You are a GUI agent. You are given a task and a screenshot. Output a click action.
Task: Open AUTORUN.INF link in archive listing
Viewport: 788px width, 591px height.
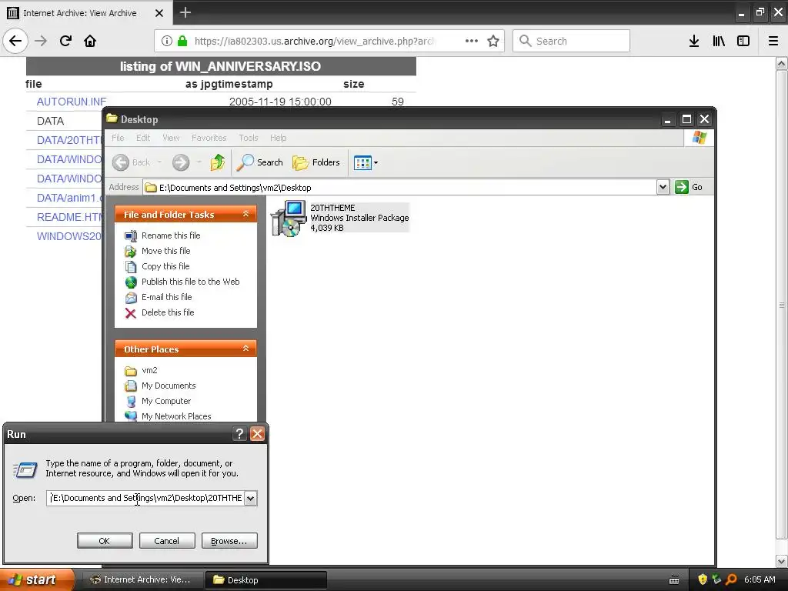(72, 102)
